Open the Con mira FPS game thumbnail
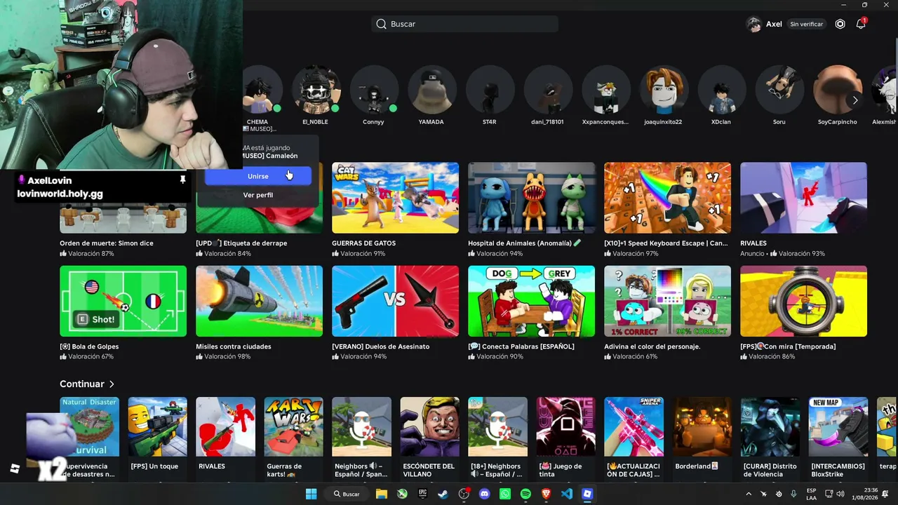The image size is (898, 505). (x=804, y=301)
